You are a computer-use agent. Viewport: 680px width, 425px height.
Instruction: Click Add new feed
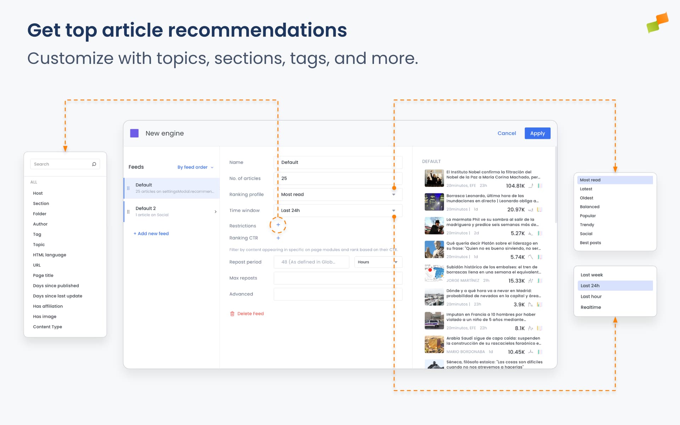(x=151, y=234)
